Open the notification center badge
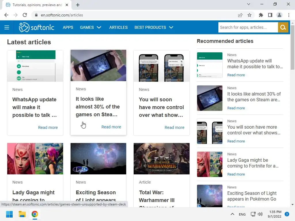Image resolution: width=295 pixels, height=221 pixels. click(x=287, y=214)
